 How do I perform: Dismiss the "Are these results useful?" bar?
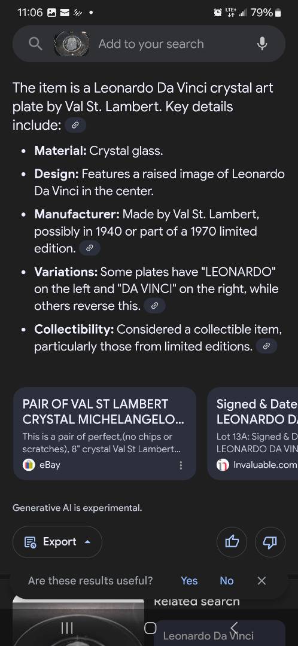(x=261, y=580)
